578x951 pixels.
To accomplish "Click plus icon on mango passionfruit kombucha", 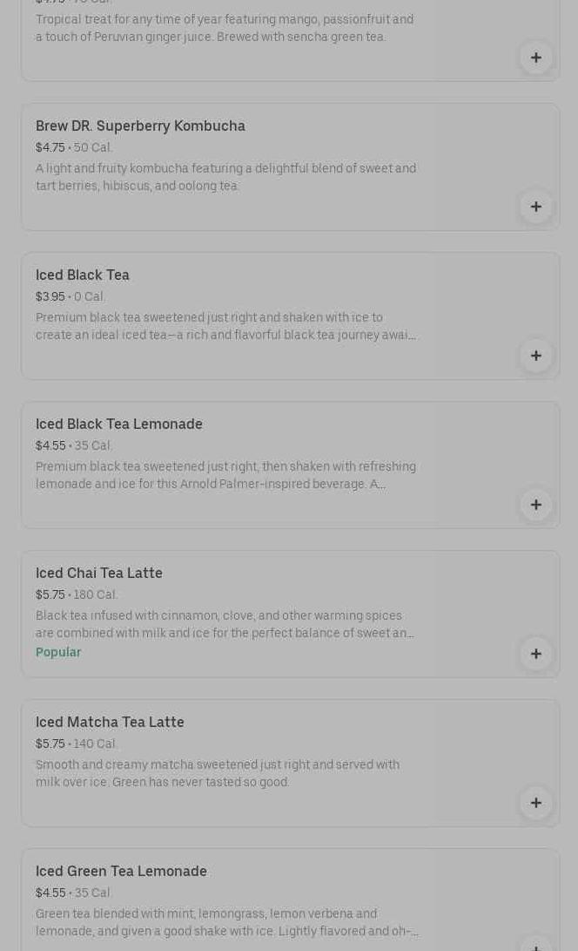I will pos(535,58).
